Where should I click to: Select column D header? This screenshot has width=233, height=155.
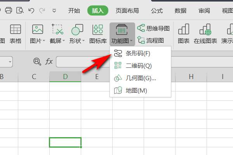65,77
